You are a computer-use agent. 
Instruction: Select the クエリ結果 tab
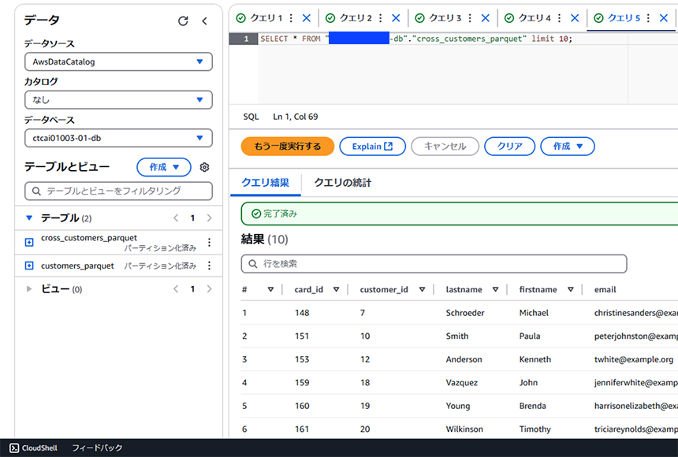pos(265,183)
